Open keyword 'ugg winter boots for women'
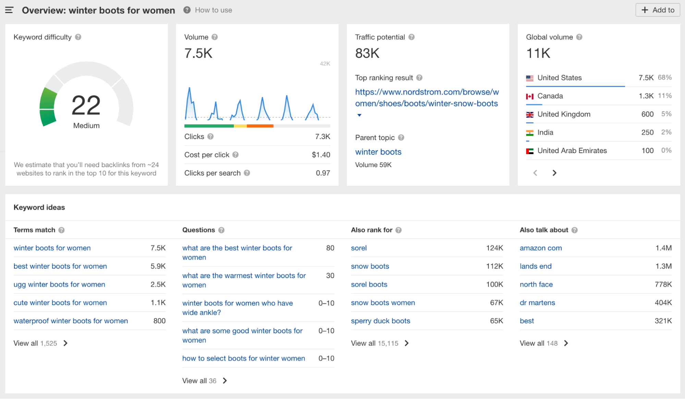The height and width of the screenshot is (399, 685). [x=59, y=284]
